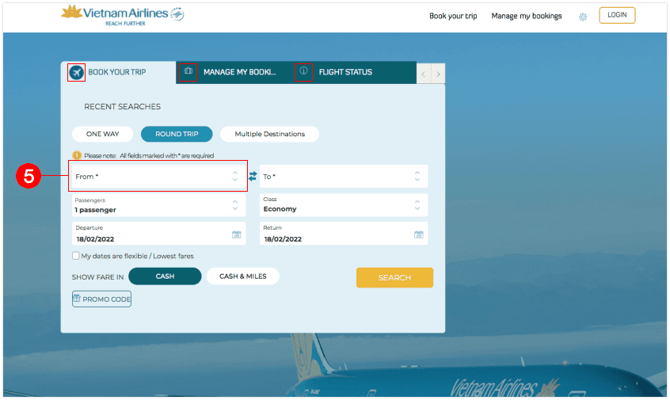Show more tabs with the right chevron
Image resolution: width=670 pixels, height=400 pixels.
pos(438,74)
